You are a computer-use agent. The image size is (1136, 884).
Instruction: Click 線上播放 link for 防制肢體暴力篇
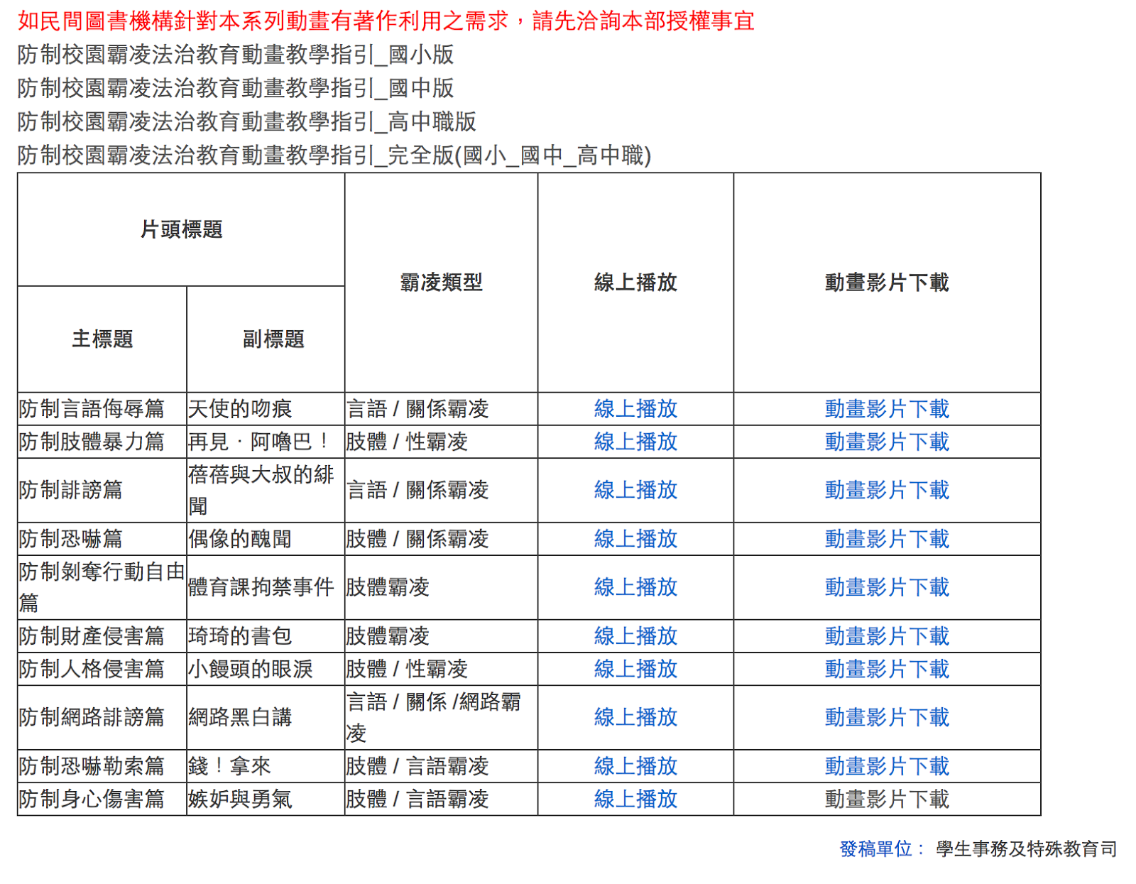pyautogui.click(x=635, y=442)
